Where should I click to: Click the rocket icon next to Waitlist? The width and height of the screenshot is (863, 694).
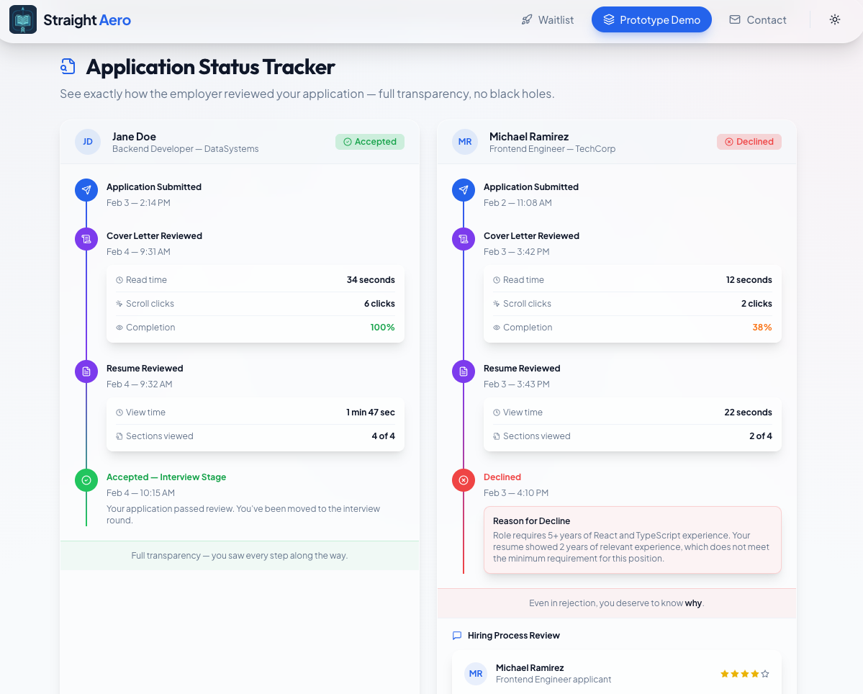coord(526,19)
